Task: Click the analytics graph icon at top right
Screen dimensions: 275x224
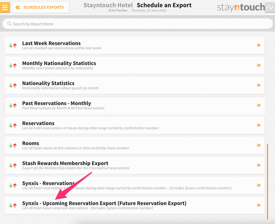Action: 270,7
